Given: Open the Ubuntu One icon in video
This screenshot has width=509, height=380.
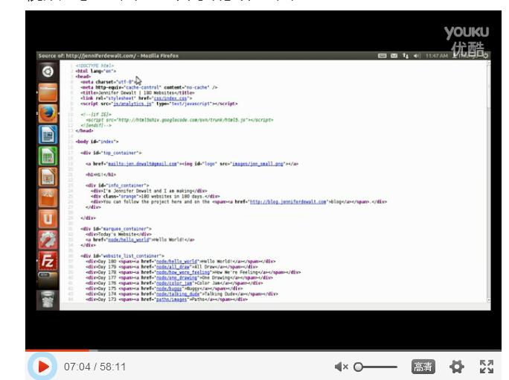Looking at the screenshot, I should point(48,219).
